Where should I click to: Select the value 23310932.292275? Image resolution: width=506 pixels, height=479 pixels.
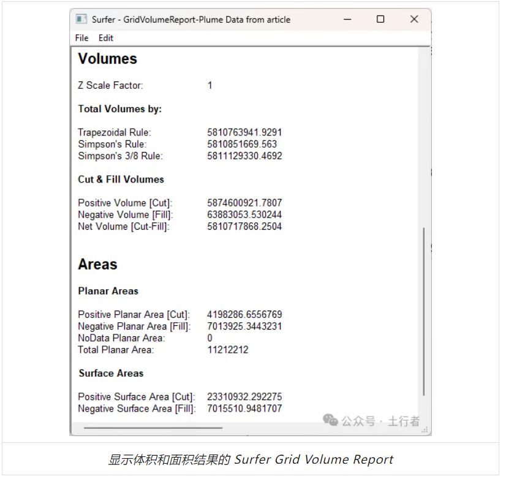[244, 397]
